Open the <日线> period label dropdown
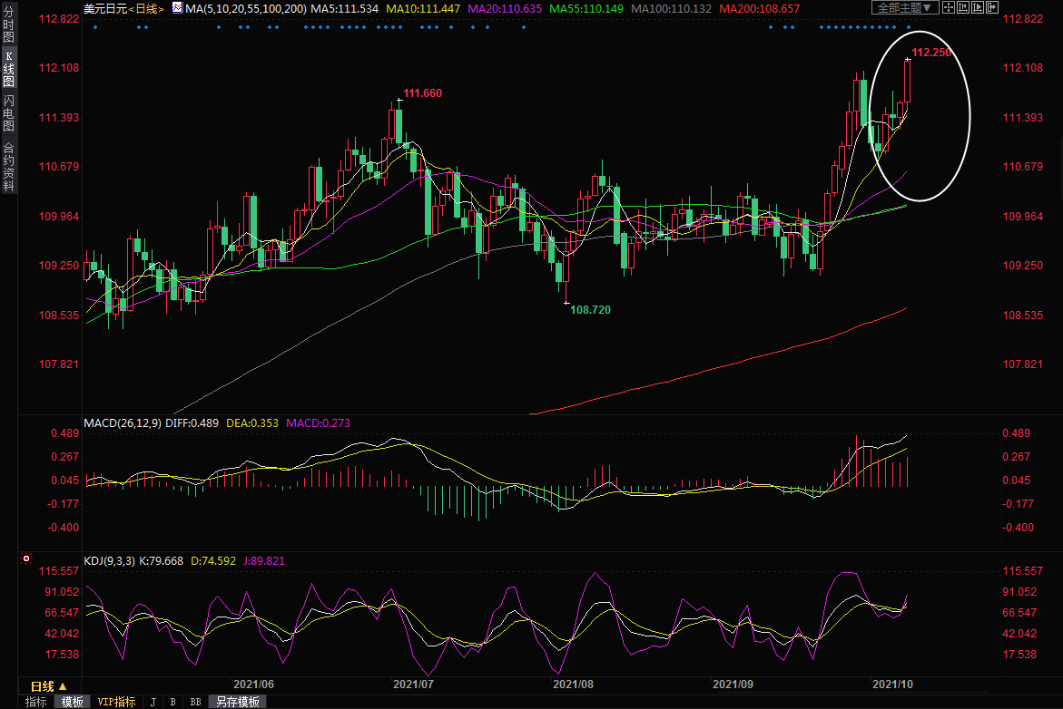This screenshot has height=709, width=1063. (x=145, y=8)
